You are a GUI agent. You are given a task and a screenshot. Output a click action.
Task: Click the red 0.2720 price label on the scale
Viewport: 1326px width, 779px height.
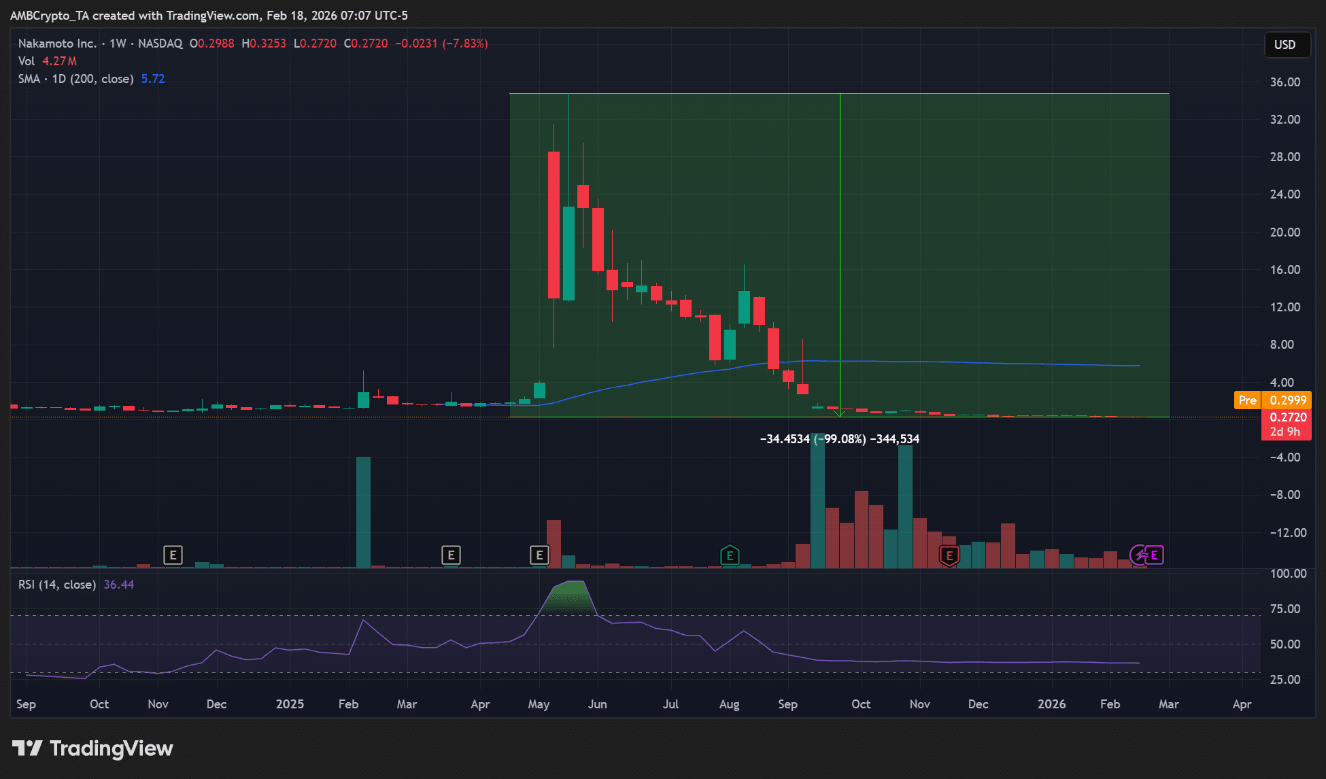1286,418
